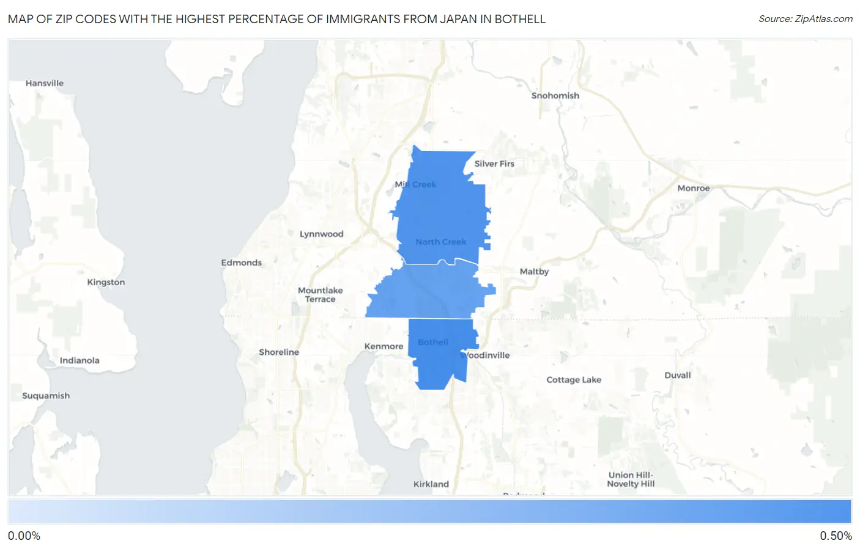Viewport: 860px width, 549px height.
Task: Click the Cottage Lake map label
Action: point(574,379)
